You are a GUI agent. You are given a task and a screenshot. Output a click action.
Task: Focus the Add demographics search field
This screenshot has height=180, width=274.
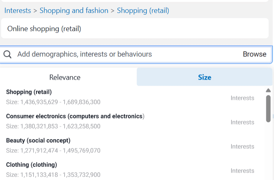(x=107, y=54)
